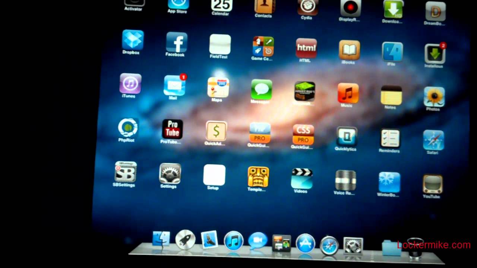This screenshot has height=268, width=477.
Task: Open the orange Music app
Action: [348, 93]
